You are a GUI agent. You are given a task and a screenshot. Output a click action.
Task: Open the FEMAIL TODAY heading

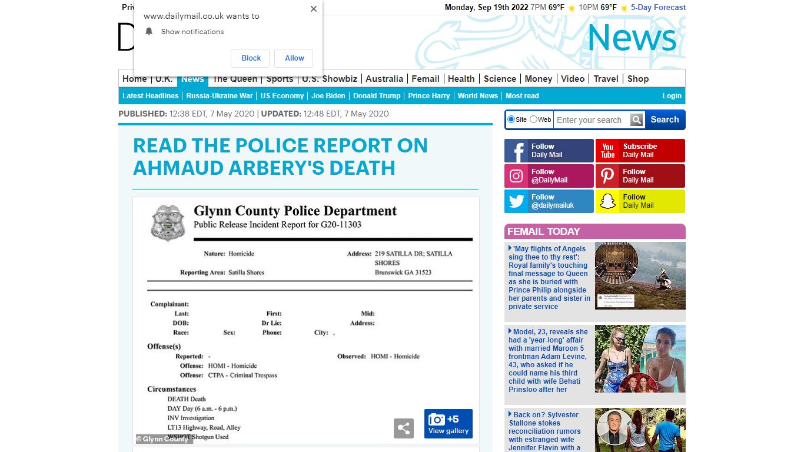pos(544,231)
